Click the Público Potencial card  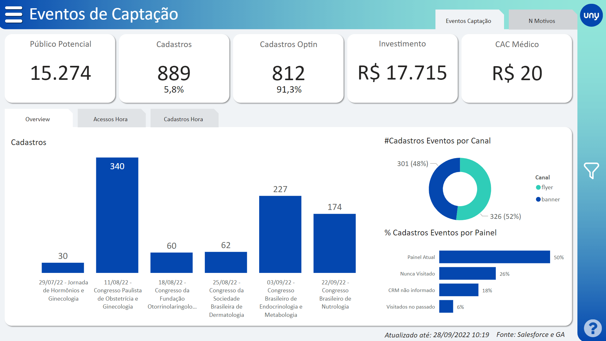coord(60,68)
